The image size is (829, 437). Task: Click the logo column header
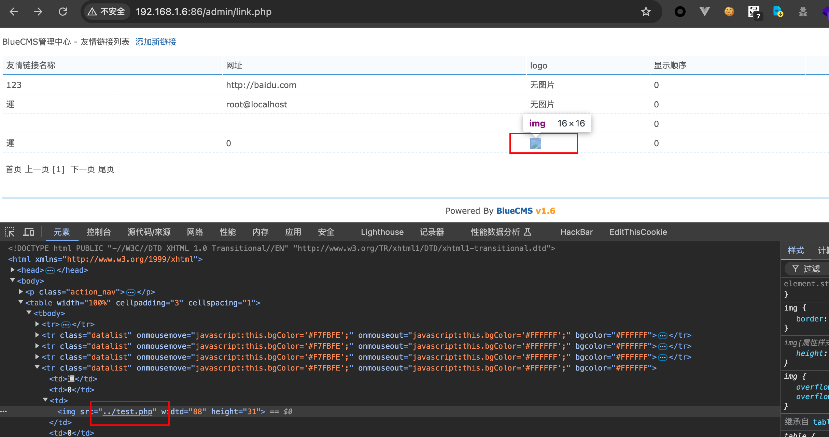click(x=538, y=65)
